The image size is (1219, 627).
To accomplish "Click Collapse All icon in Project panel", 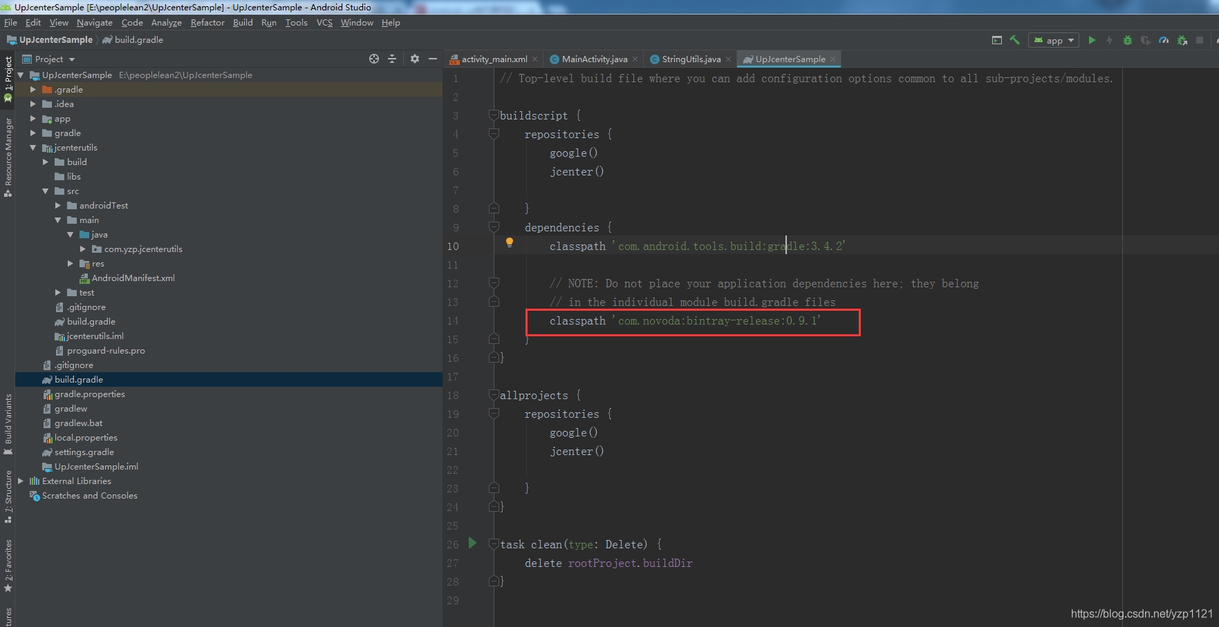I will [392, 59].
